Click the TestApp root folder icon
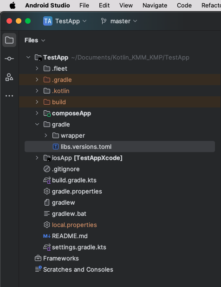The height and width of the screenshot is (287, 221). click(x=38, y=58)
